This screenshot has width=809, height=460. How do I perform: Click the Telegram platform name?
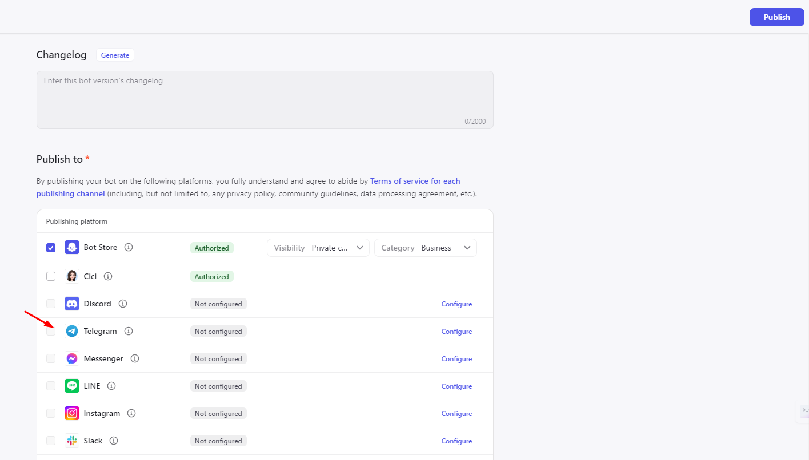click(x=100, y=331)
